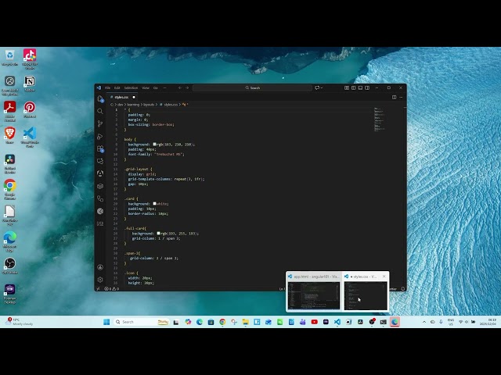Image resolution: width=501 pixels, height=375 pixels.
Task: Open the Angular icon in the activity bar
Action: tap(100, 173)
